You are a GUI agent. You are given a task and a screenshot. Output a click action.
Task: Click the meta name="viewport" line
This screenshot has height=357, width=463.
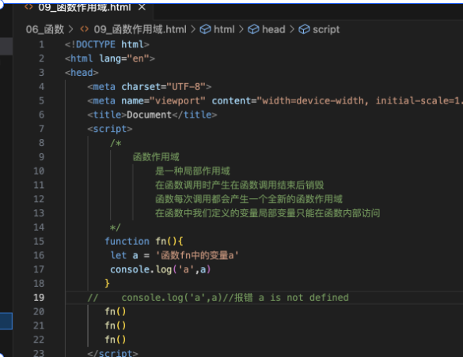[275, 101]
